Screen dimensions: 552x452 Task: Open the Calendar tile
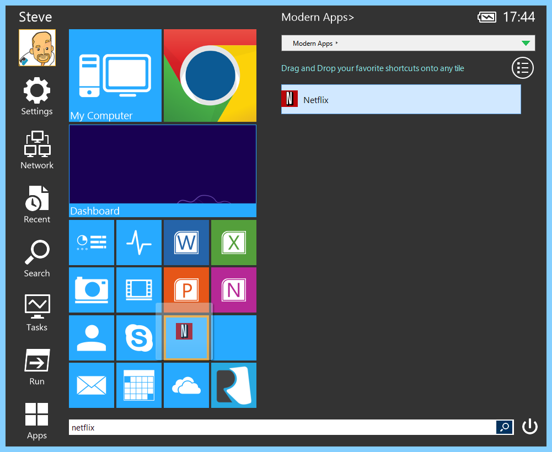[x=139, y=385]
